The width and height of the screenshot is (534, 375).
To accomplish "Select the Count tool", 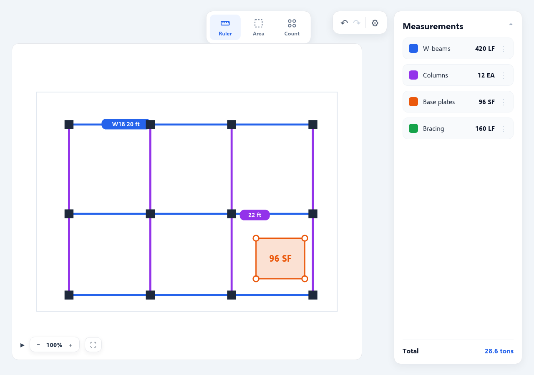I will click(292, 27).
